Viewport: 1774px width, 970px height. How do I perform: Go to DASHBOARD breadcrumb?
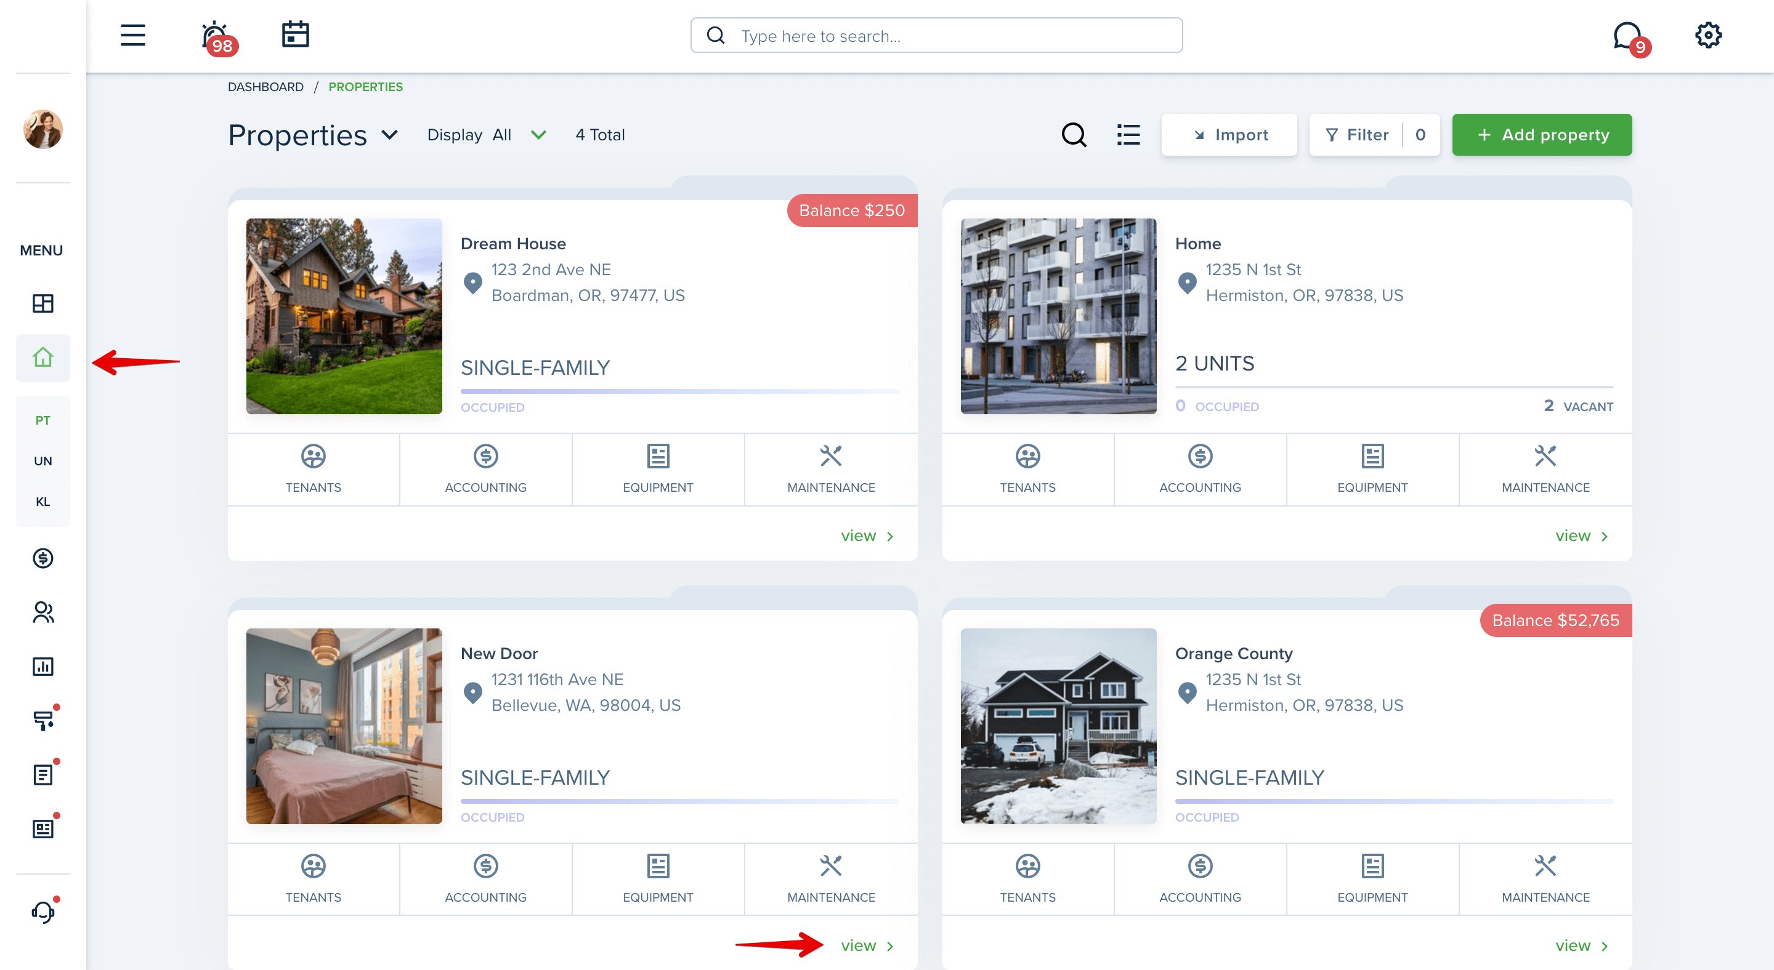(x=266, y=87)
